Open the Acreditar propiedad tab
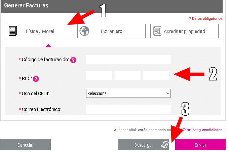This screenshot has width=228, height=152. pyautogui.click(x=184, y=31)
